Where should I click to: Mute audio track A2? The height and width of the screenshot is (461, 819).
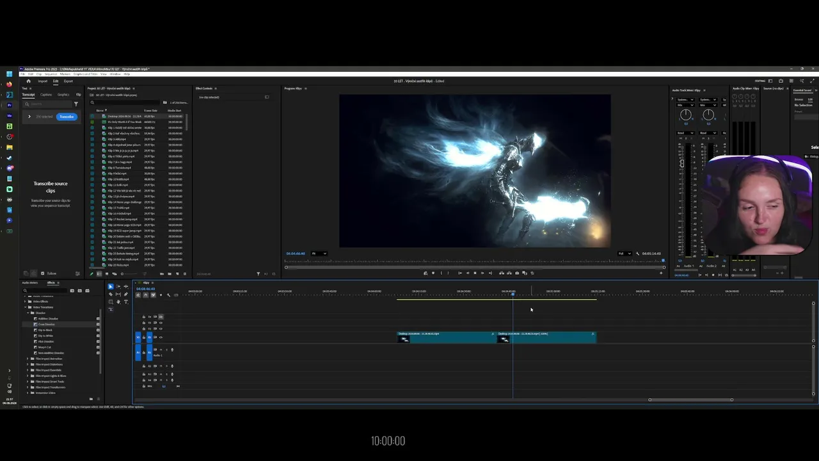(161, 366)
